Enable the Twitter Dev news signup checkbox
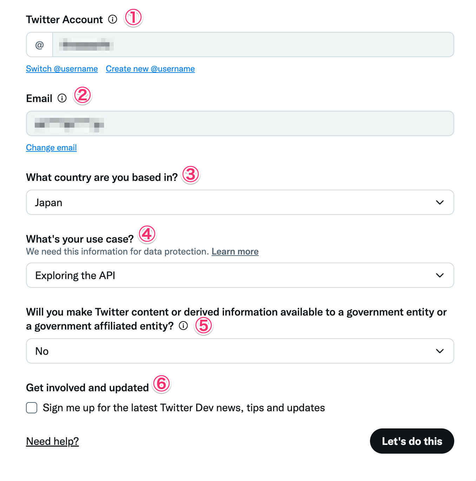The image size is (476, 481). [x=31, y=408]
